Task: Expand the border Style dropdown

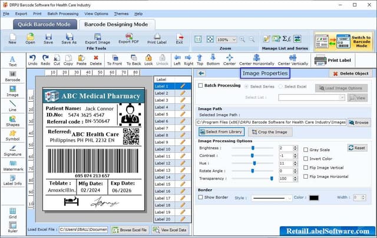Action: [x=272, y=197]
